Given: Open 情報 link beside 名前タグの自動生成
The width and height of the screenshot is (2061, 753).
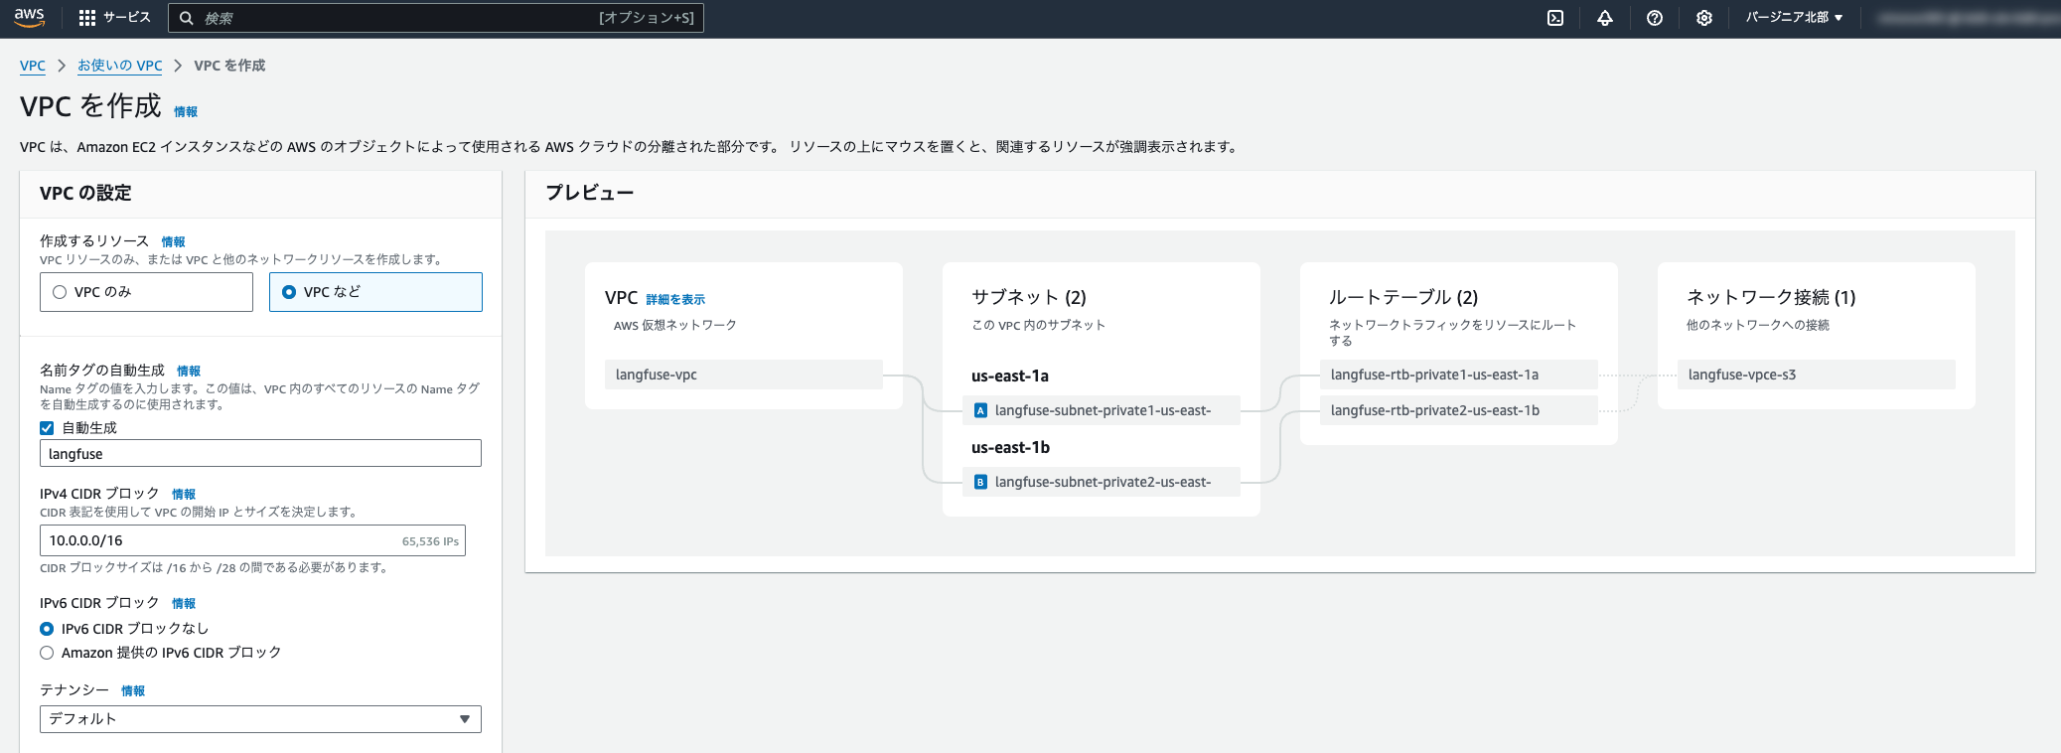Looking at the screenshot, I should 188,371.
